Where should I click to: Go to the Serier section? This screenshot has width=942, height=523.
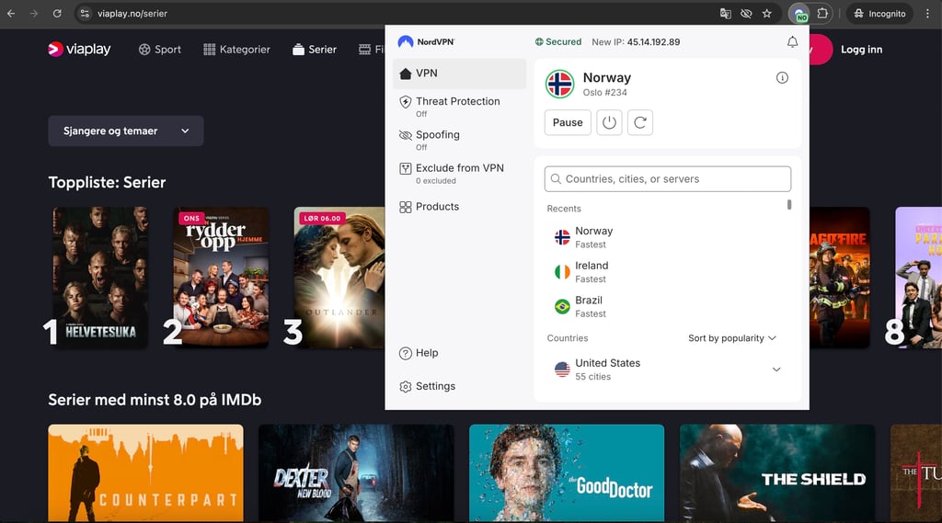[315, 50]
